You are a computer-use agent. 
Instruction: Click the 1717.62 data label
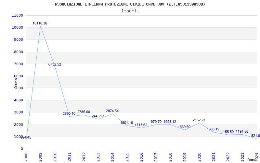point(141,125)
